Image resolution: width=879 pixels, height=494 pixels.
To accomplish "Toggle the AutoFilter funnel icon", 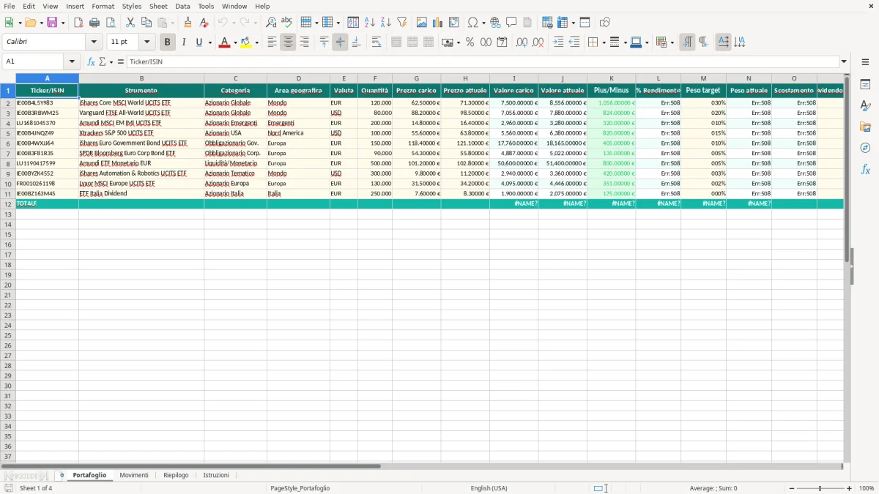I will click(401, 23).
